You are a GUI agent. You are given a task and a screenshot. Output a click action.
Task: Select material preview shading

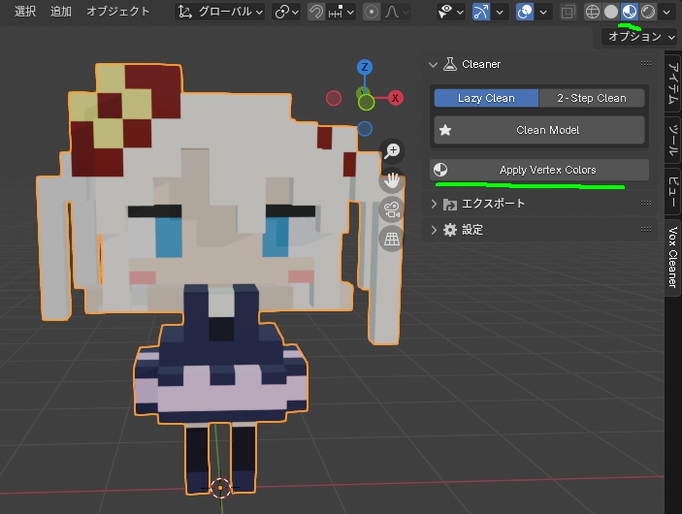(x=630, y=12)
